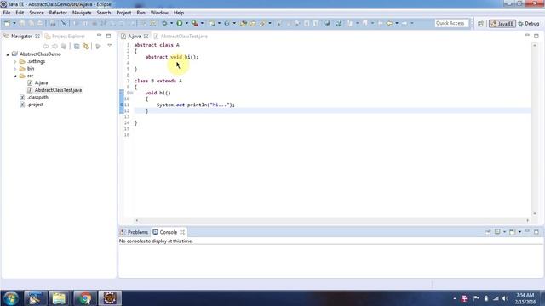Screen dimensions: 545x306
Task: Click the volume speaker tray icon
Action: tap(505, 298)
